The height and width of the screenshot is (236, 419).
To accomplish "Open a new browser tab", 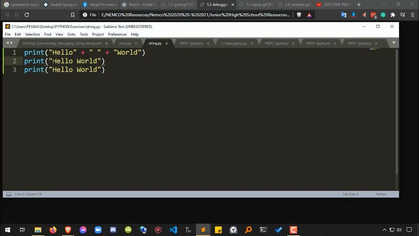I will tap(359, 5).
